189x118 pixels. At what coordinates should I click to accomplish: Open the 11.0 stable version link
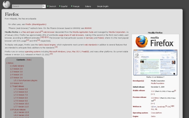click(153, 91)
